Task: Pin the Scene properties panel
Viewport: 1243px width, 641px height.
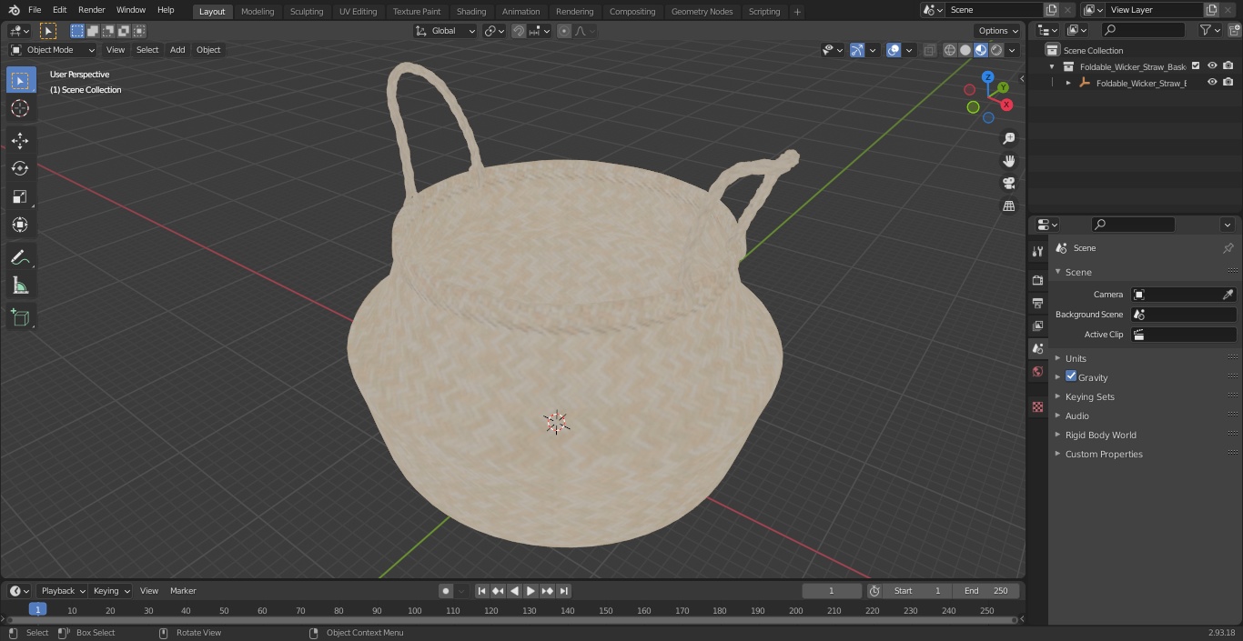Action: pyautogui.click(x=1228, y=248)
